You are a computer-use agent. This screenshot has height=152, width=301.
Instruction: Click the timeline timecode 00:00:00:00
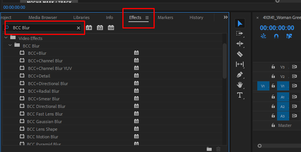[x=277, y=28]
